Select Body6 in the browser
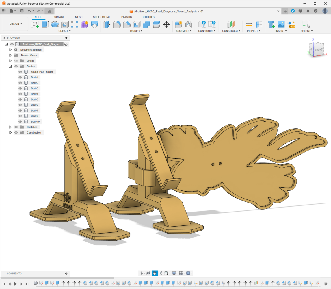The height and width of the screenshot is (289, 331). coord(35,105)
